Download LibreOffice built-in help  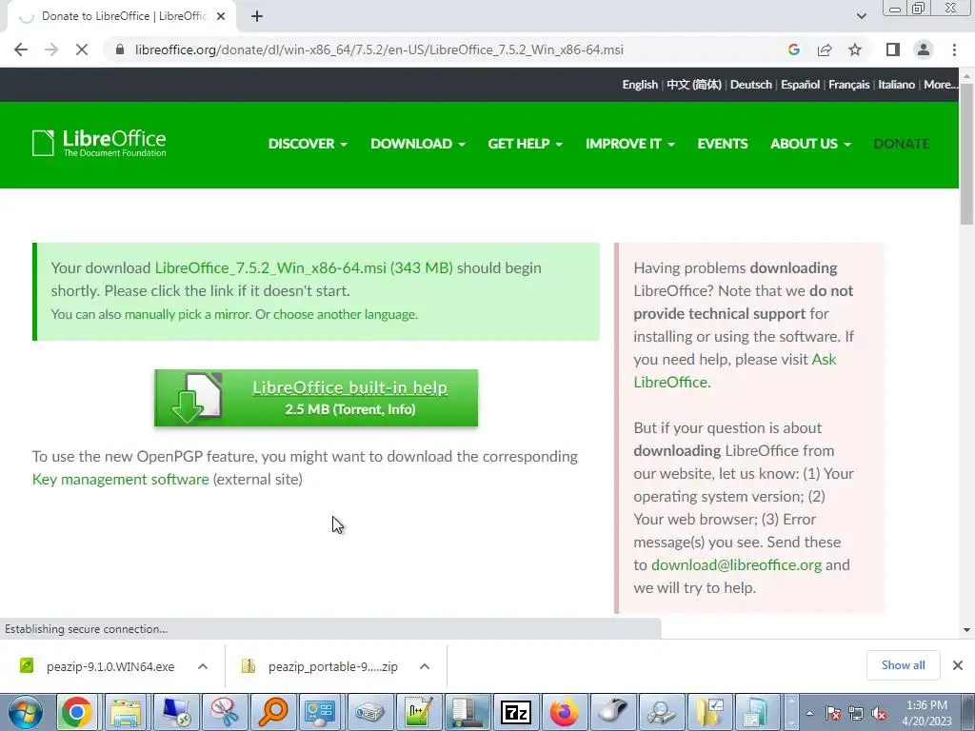pos(349,387)
